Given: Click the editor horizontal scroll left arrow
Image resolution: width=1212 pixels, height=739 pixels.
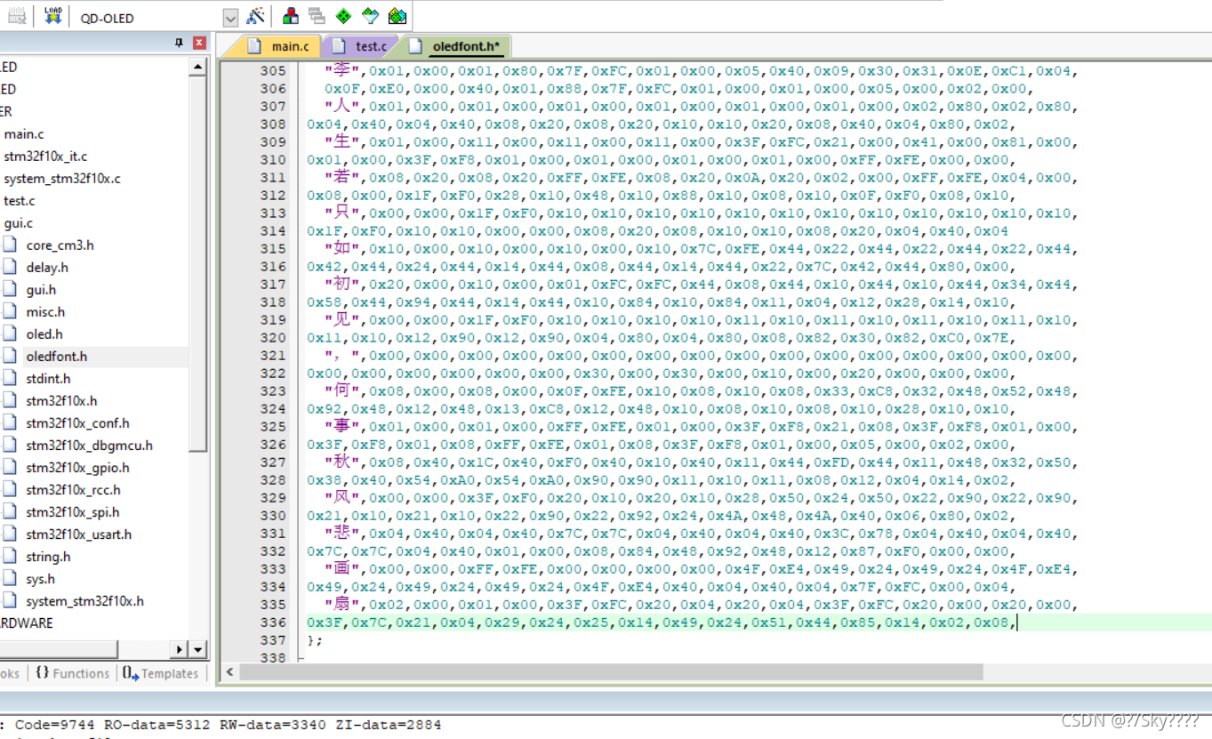Looking at the screenshot, I should 229,671.
